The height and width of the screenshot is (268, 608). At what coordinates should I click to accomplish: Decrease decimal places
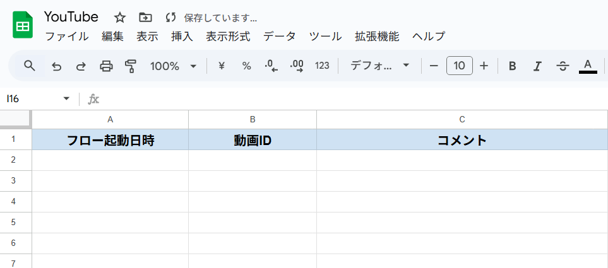271,66
